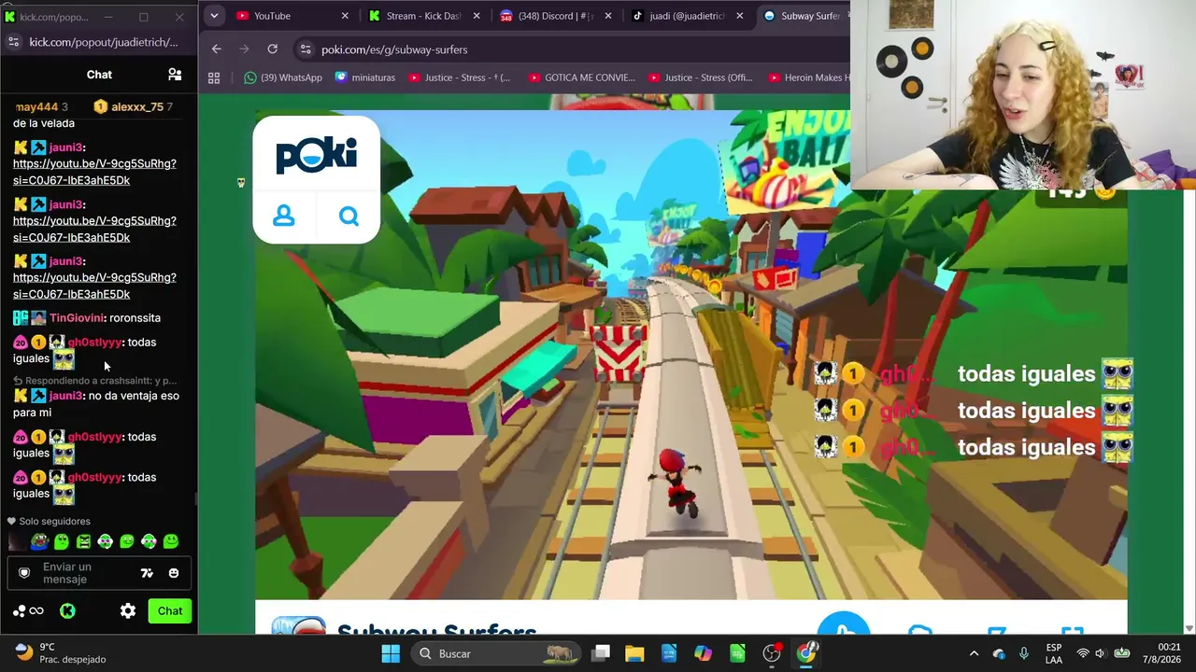1196x672 pixels.
Task: Open the emote picker smiley icon
Action: (174, 573)
